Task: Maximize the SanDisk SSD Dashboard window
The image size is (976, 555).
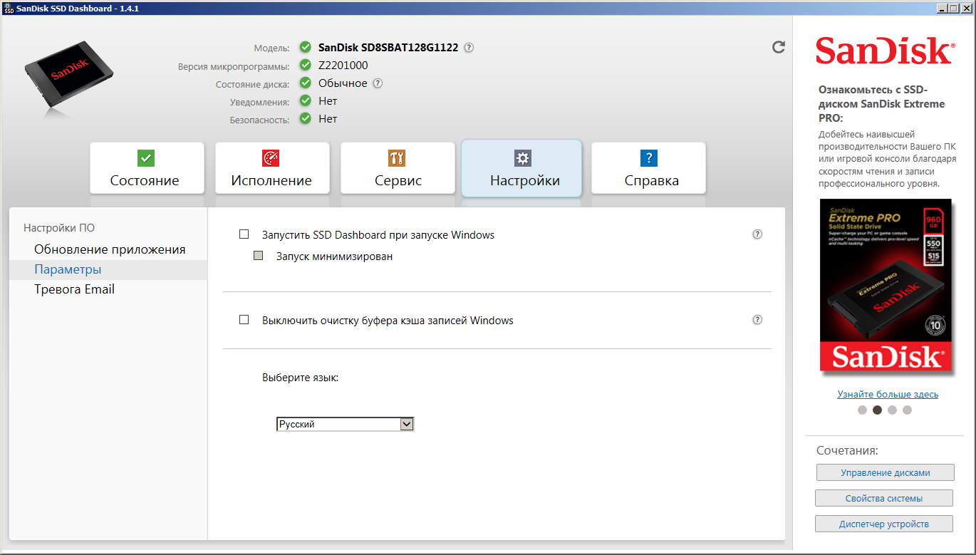Action: (x=955, y=8)
